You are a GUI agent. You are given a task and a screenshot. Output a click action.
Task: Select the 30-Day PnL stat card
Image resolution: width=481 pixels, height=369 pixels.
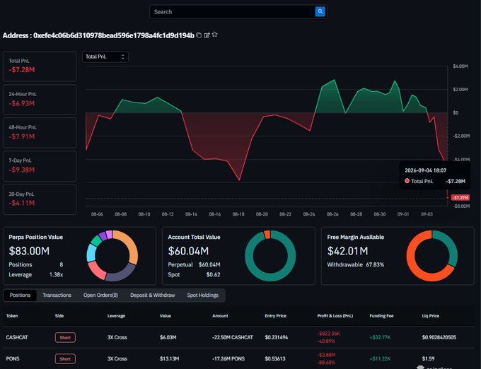[40, 199]
